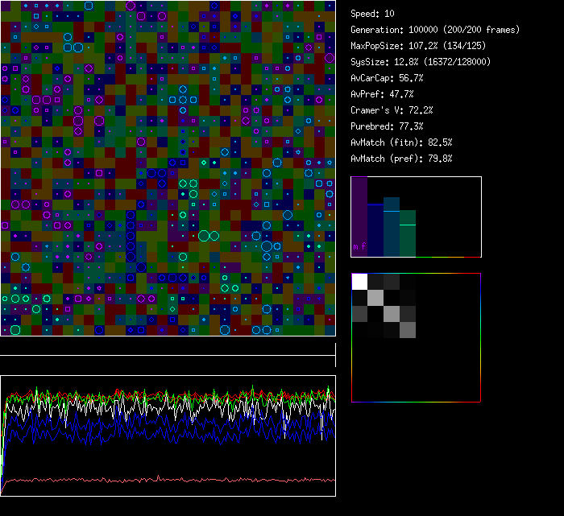
Task: Click the dark blue bar in the histogram
Action: point(375,229)
